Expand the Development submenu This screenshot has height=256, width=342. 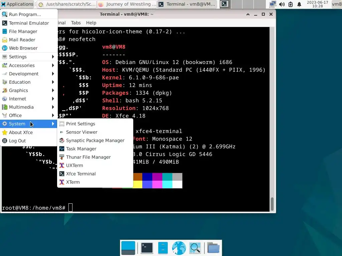29,74
